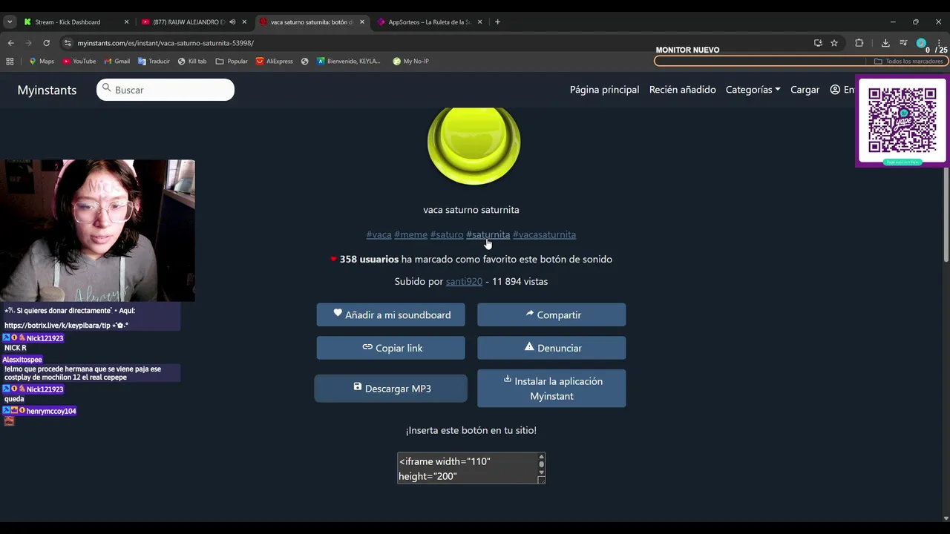Open the Bienvenido, KEYLA bookmark

point(349,62)
